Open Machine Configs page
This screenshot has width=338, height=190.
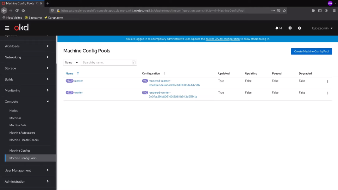20,151
